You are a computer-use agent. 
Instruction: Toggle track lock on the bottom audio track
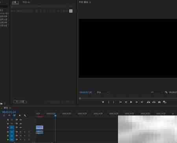8,139
